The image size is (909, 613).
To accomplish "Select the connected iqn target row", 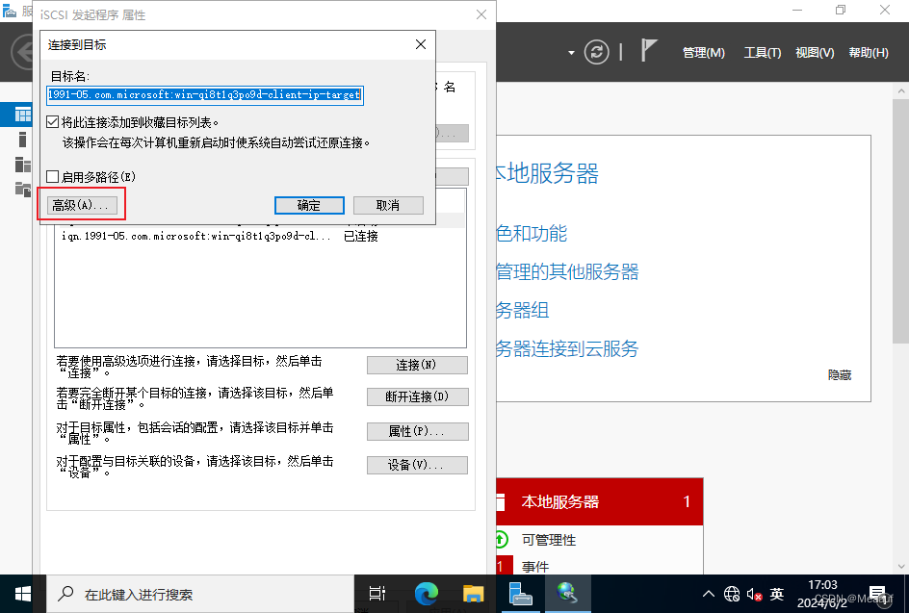I will coord(260,237).
